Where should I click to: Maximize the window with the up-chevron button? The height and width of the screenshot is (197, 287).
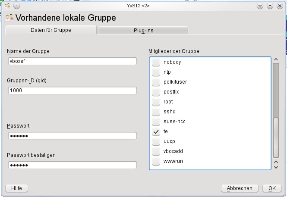pyautogui.click(x=270, y=6)
